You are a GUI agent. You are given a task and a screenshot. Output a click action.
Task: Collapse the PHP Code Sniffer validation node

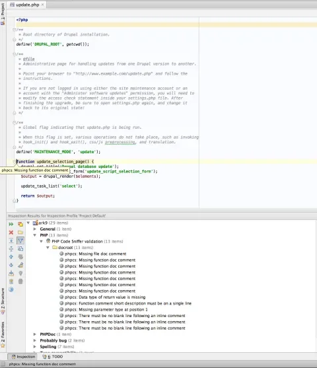42,241
